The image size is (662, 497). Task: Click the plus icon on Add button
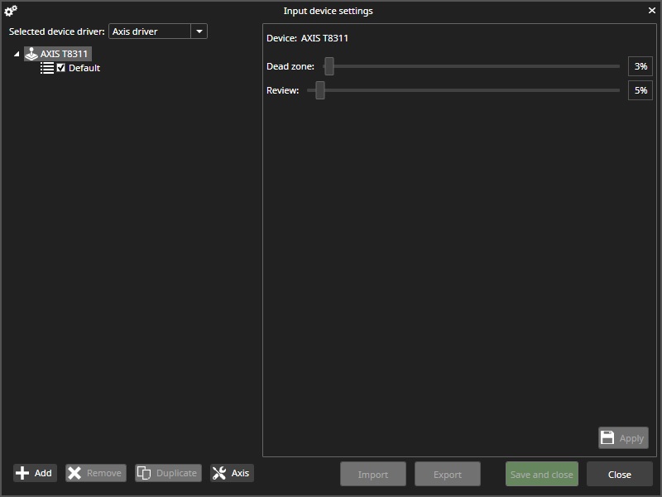click(x=22, y=473)
